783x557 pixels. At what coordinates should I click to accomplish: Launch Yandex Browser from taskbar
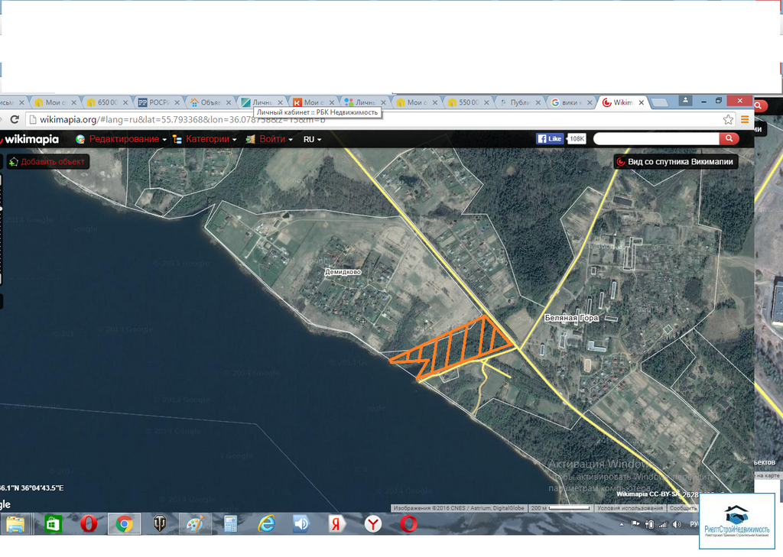coord(372,524)
